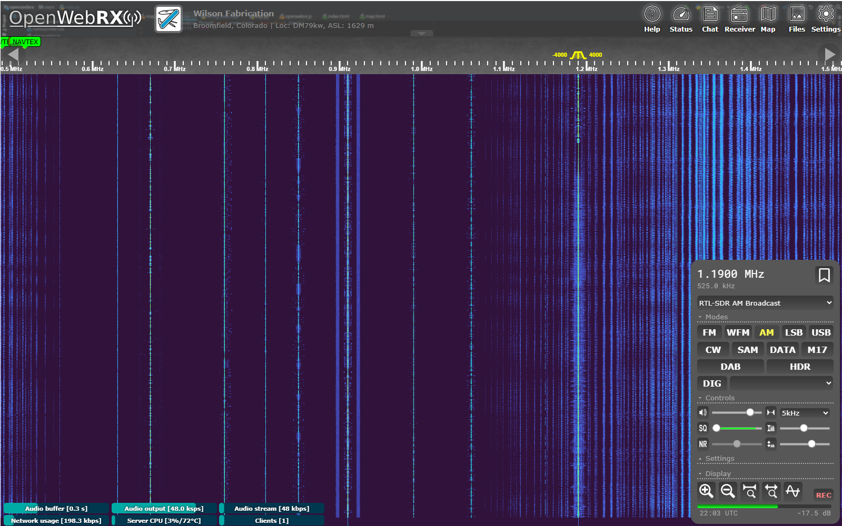Toggle the Receiver panel
Image resolution: width=842 pixels, height=526 pixels.
739,19
